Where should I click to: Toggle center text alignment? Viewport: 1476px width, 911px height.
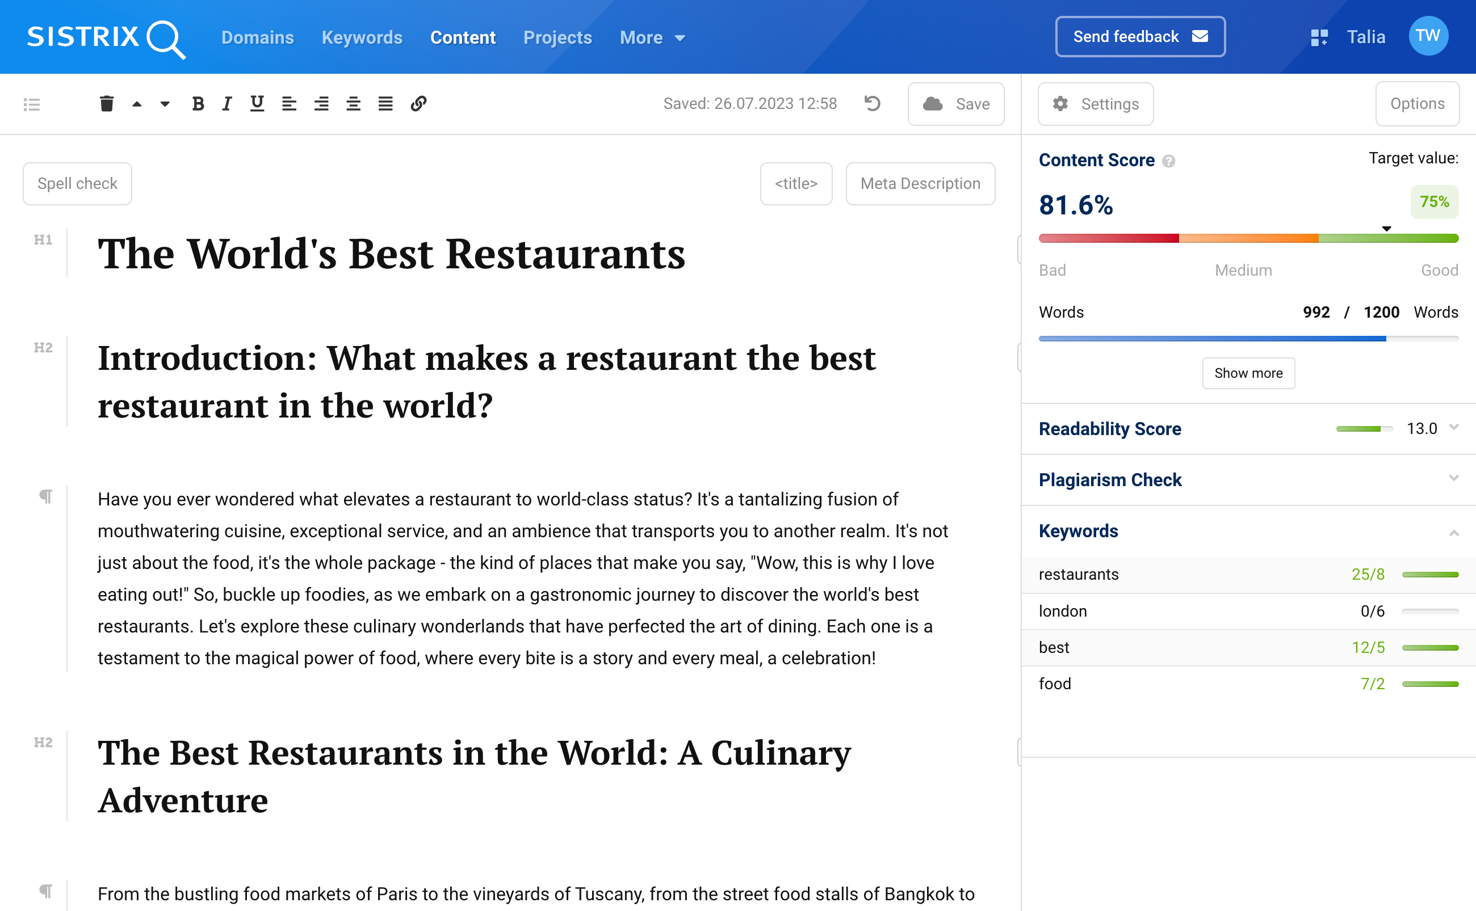(x=321, y=103)
